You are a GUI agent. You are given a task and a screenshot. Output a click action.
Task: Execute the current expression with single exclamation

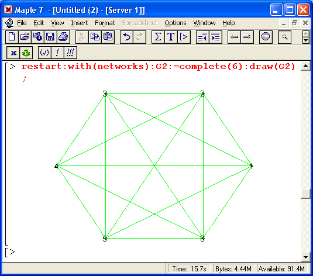[57, 53]
